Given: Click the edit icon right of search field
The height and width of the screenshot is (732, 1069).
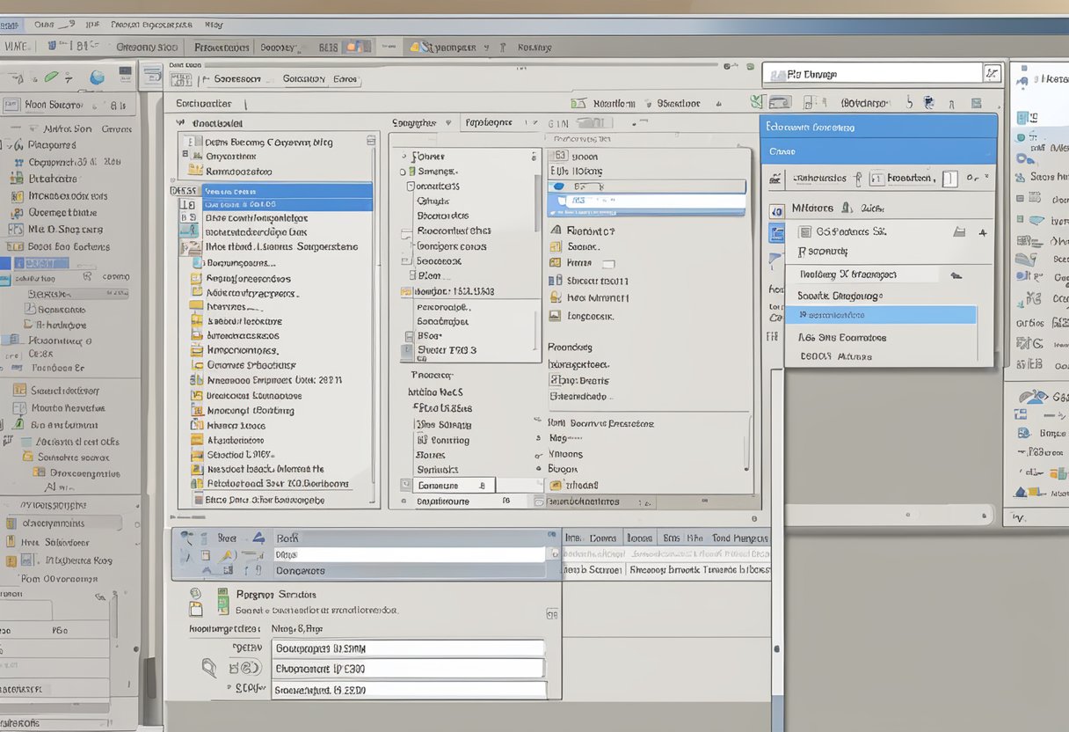Looking at the screenshot, I should [993, 74].
